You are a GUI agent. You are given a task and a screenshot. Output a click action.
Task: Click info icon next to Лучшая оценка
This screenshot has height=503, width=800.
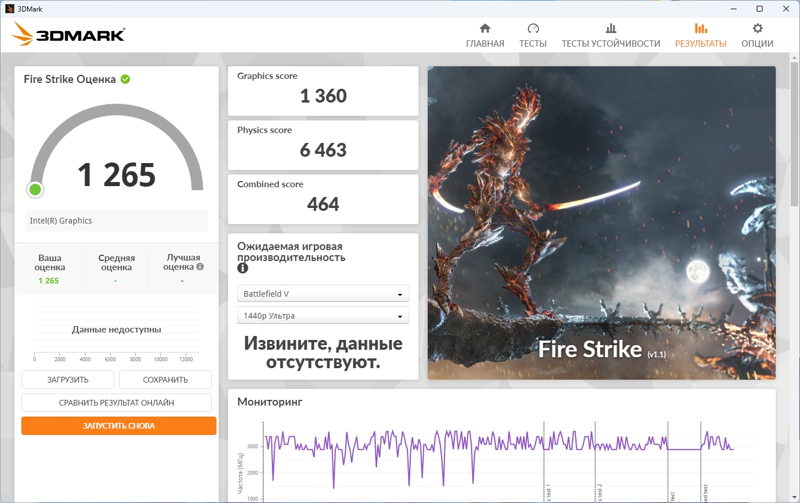click(x=200, y=267)
